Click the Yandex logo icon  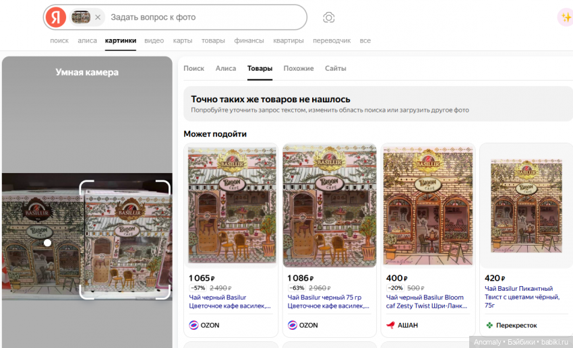pyautogui.click(x=56, y=17)
